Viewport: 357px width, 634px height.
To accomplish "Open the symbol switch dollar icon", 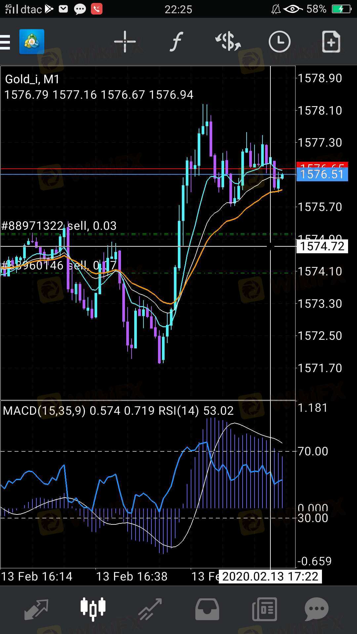I will coord(228,42).
